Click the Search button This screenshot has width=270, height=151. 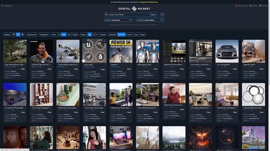click(x=153, y=15)
